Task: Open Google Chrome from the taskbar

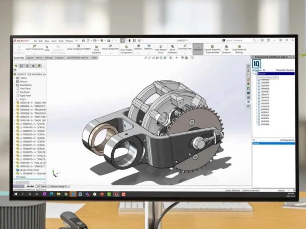Action: [66, 194]
